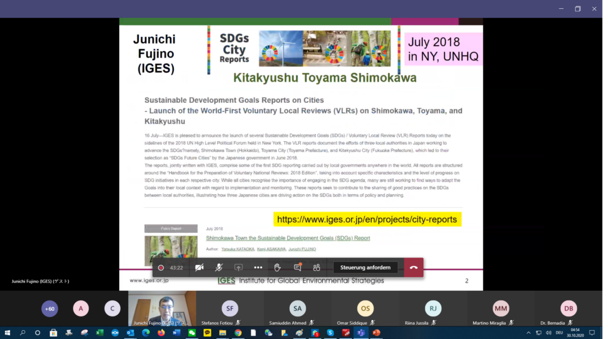Image resolution: width=608 pixels, height=339 pixels.
Task: Click the DEU keyboard language indicator
Action: [558, 333]
